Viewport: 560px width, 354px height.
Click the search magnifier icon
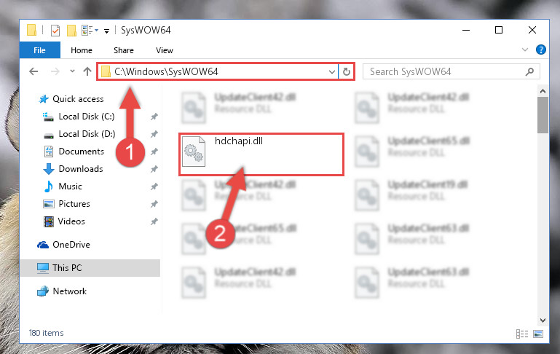pos(529,72)
